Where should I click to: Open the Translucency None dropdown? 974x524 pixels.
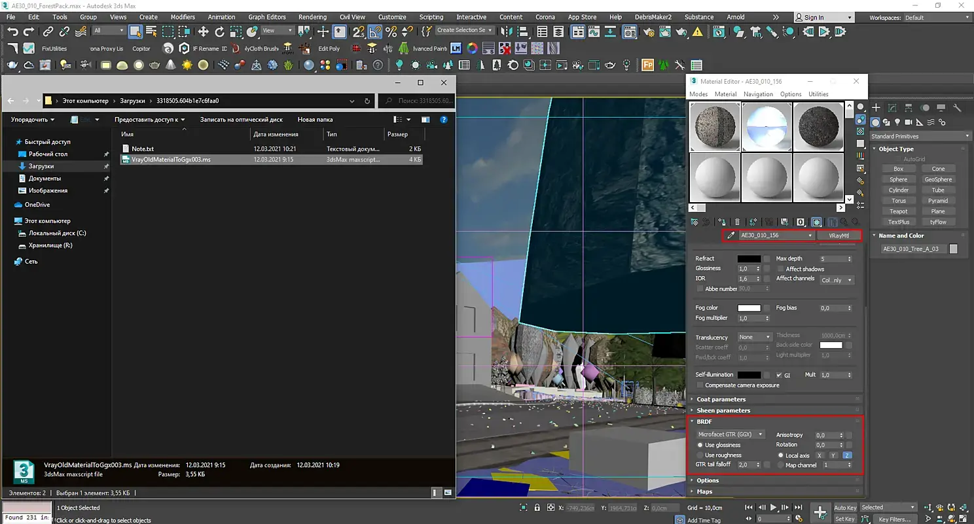coord(754,337)
